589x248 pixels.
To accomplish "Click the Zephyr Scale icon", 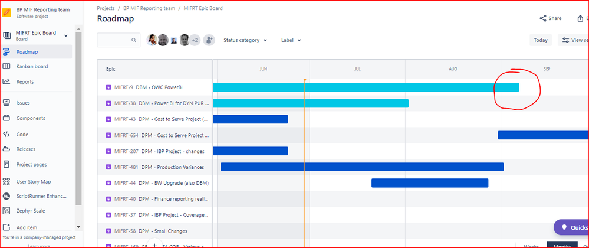I will tap(6, 211).
